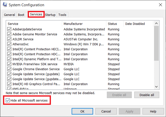
Task: Open the Tools tab
Action: (62, 15)
